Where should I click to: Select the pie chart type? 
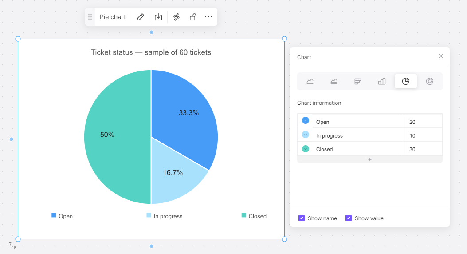(406, 81)
